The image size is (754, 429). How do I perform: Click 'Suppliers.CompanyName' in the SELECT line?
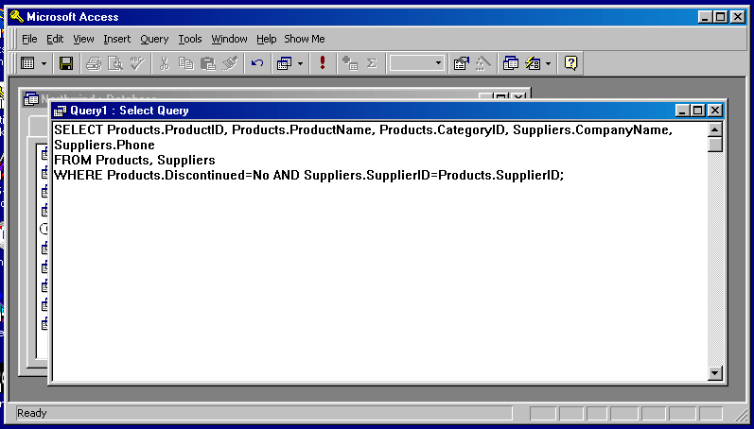591,130
